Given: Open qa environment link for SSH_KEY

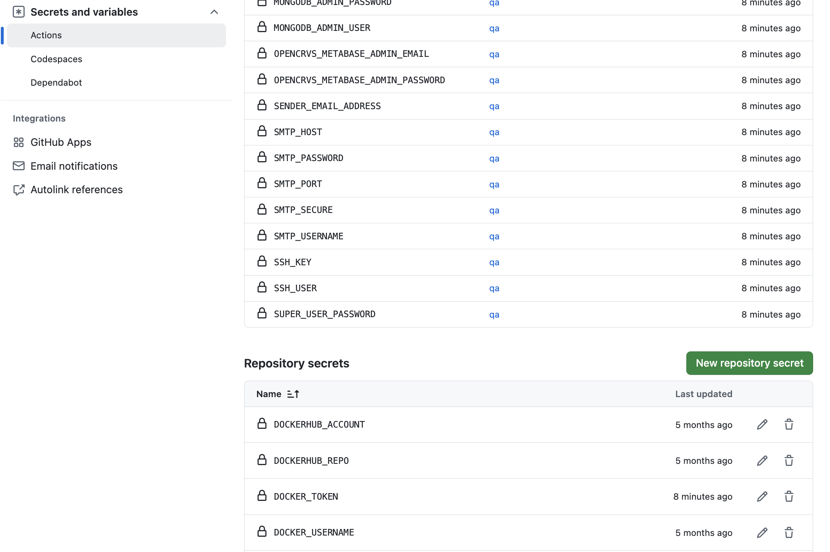Looking at the screenshot, I should tap(494, 262).
